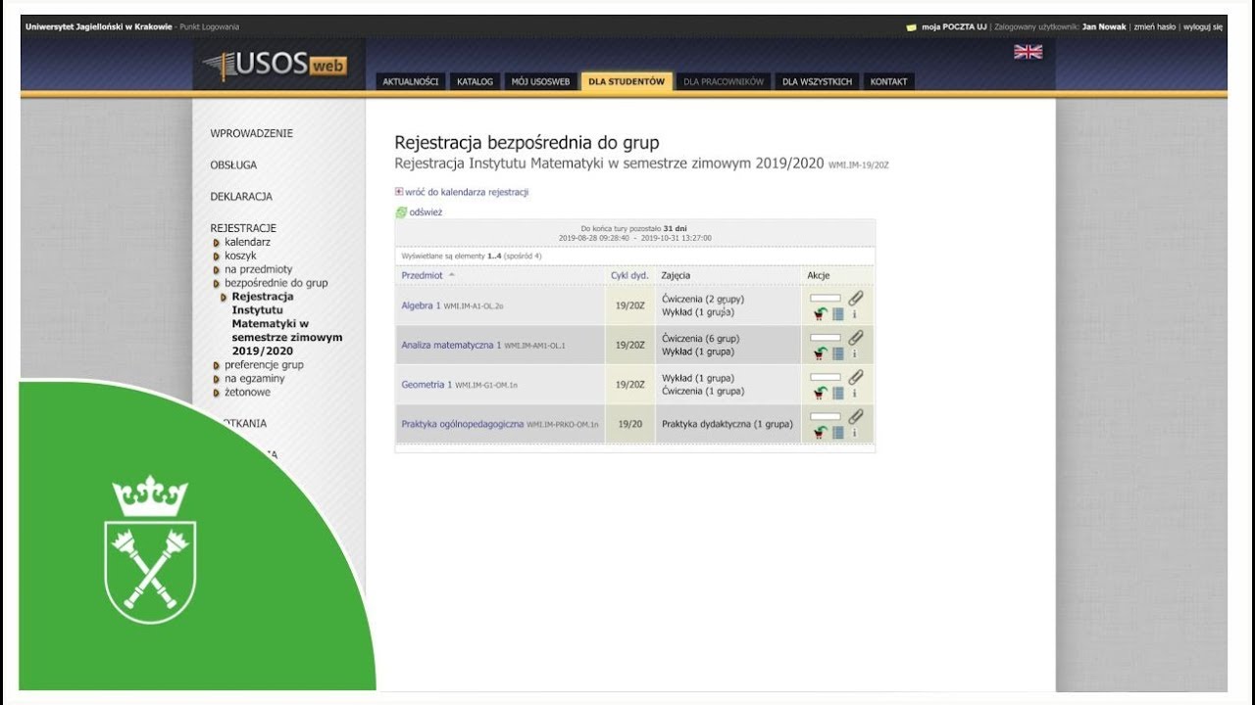Click the progress bar in the Praktyka ogólnopedagogiczna row
This screenshot has height=705, width=1255.
click(x=826, y=416)
